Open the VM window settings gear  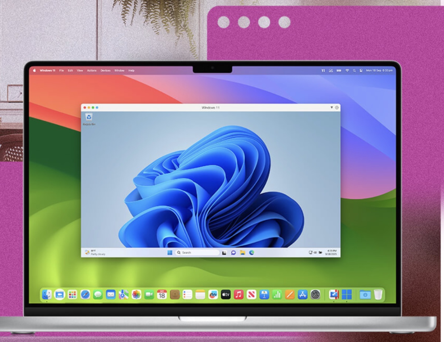coord(337,107)
